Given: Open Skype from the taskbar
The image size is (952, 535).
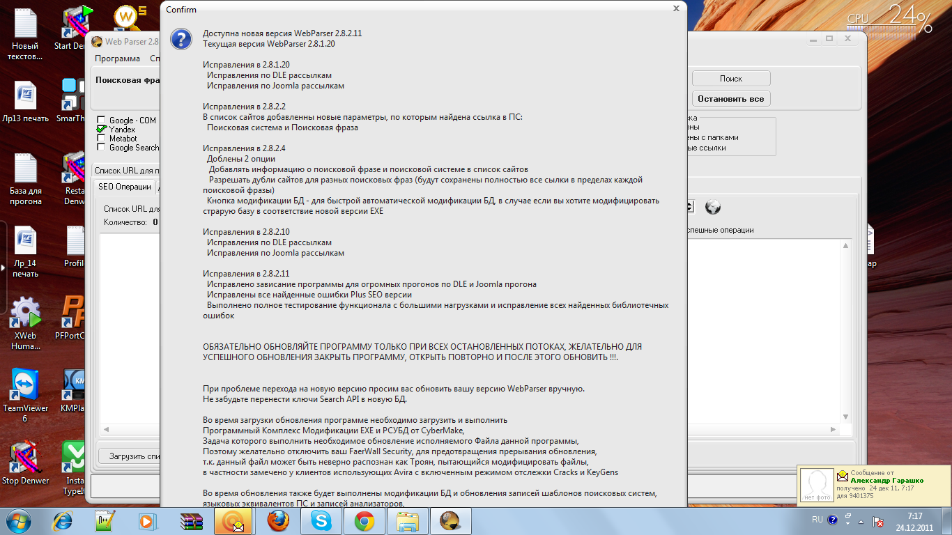Looking at the screenshot, I should 321,520.
